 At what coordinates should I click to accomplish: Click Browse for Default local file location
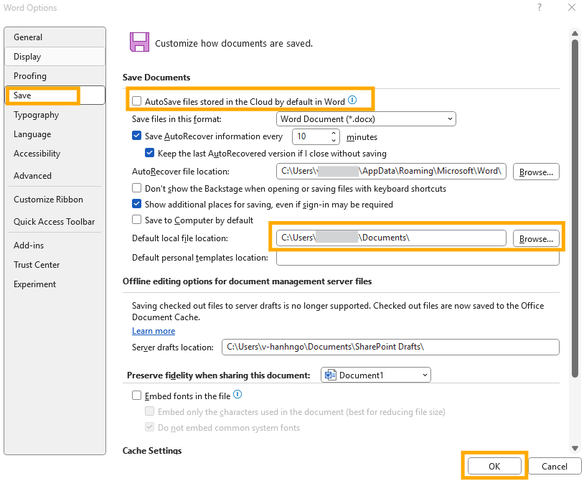click(x=536, y=238)
